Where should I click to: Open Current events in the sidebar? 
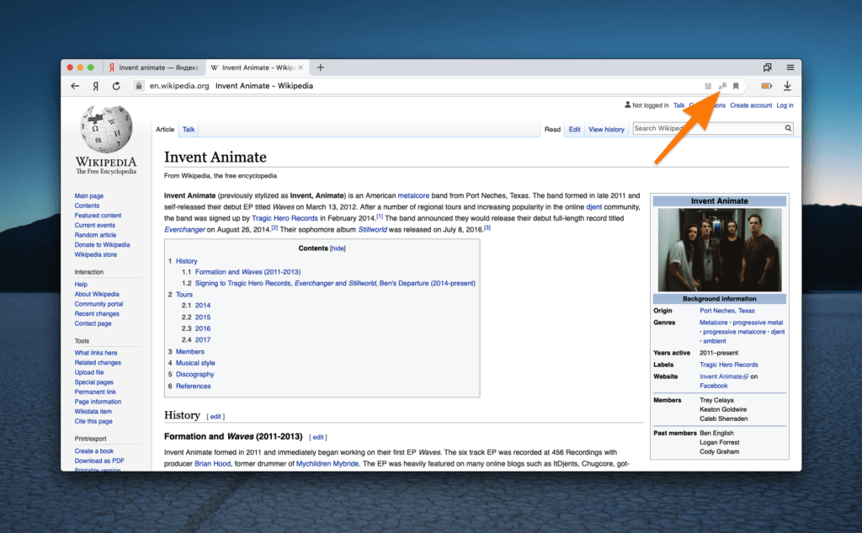click(95, 226)
